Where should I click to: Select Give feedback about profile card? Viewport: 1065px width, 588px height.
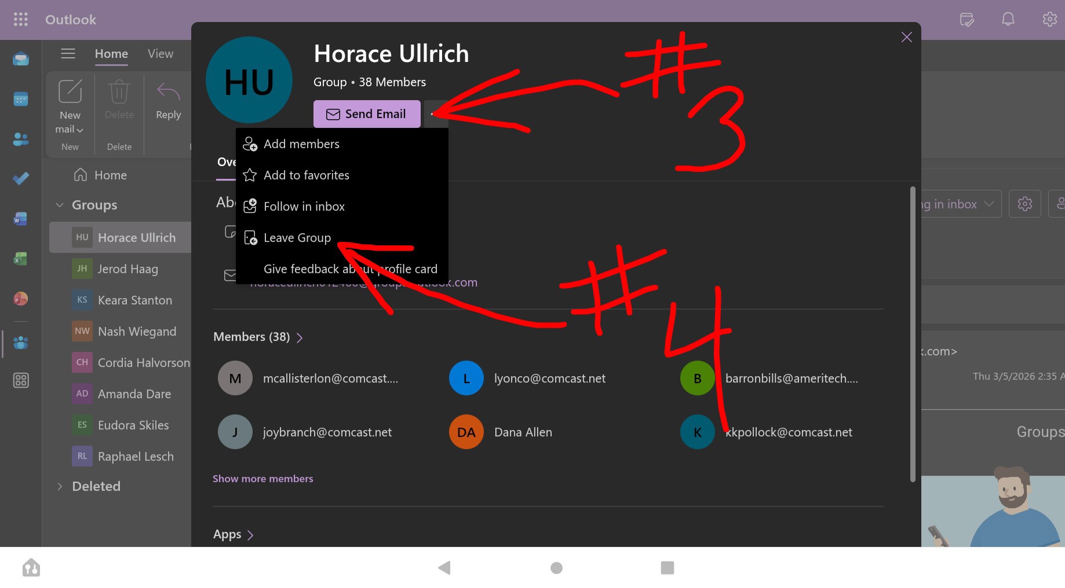pos(342,269)
